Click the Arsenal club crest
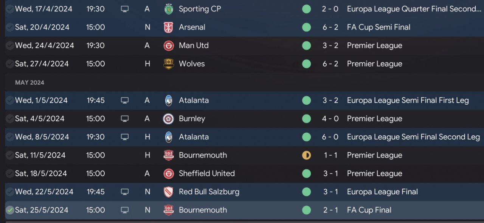Screen dimensions: 484x223 pos(169,27)
